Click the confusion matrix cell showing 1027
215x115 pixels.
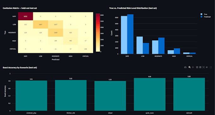point(56,25)
